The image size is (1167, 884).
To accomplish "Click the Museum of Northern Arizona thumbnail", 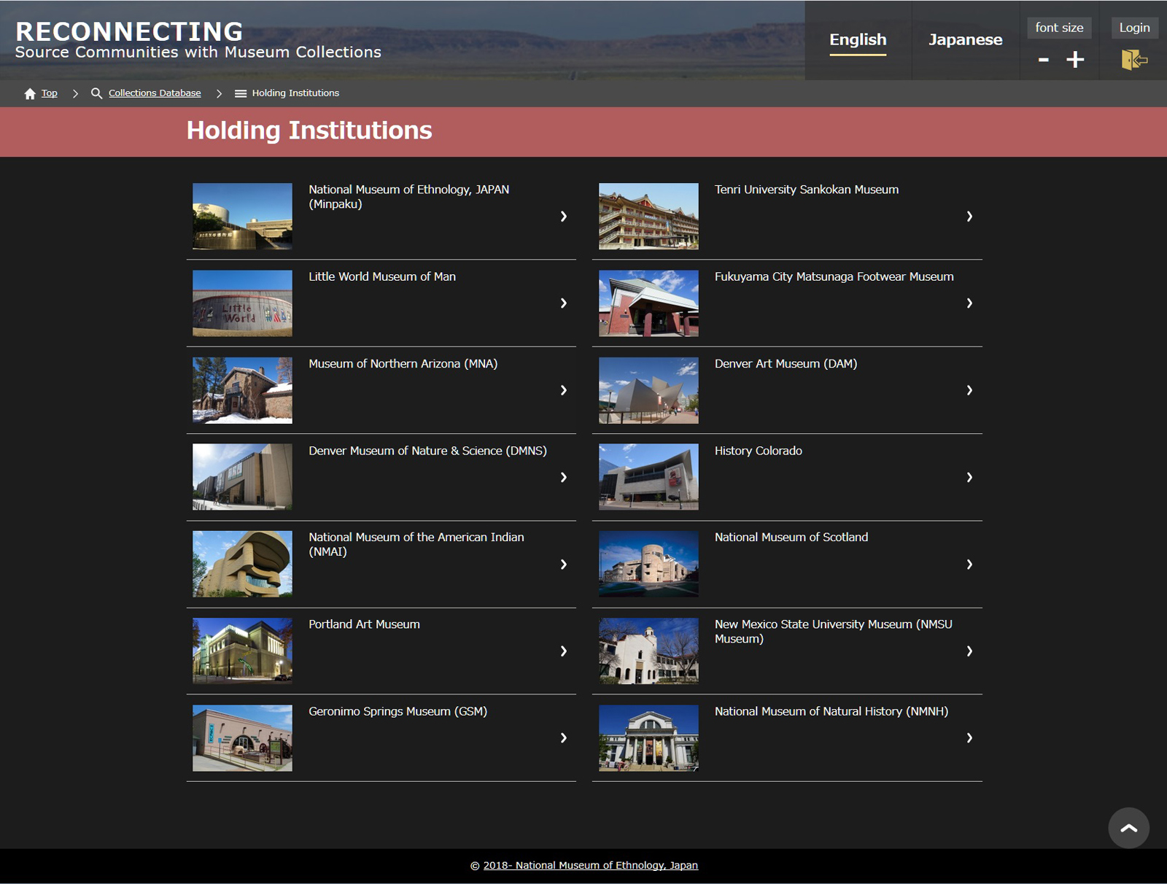I will (242, 390).
